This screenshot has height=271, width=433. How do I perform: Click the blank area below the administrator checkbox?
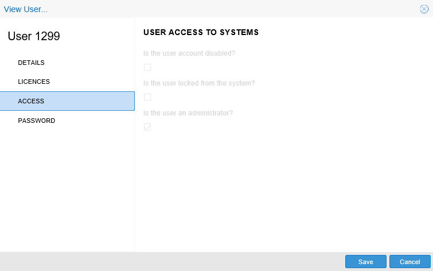tap(281, 189)
